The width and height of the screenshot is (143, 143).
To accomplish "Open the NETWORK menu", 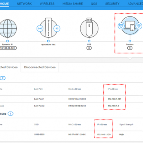I will [24, 4].
